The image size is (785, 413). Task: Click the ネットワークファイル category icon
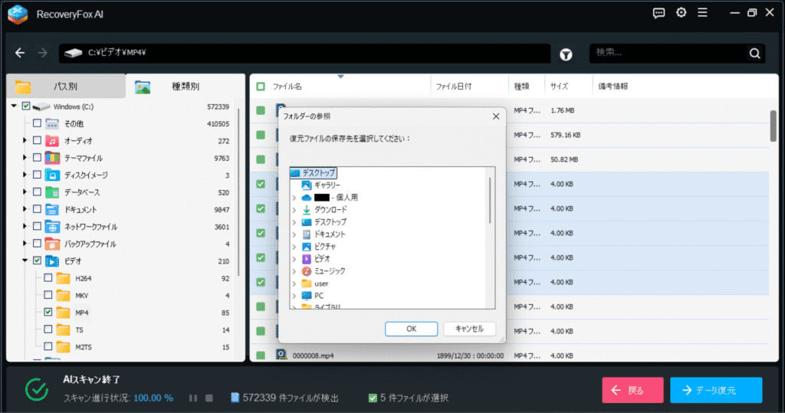click(52, 227)
